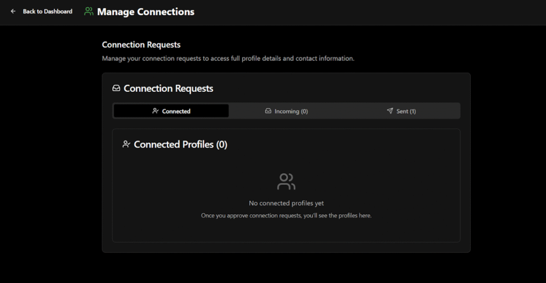The height and width of the screenshot is (283, 546).
Task: Click the Connected Profiles (0) heading
Action: 180,144
